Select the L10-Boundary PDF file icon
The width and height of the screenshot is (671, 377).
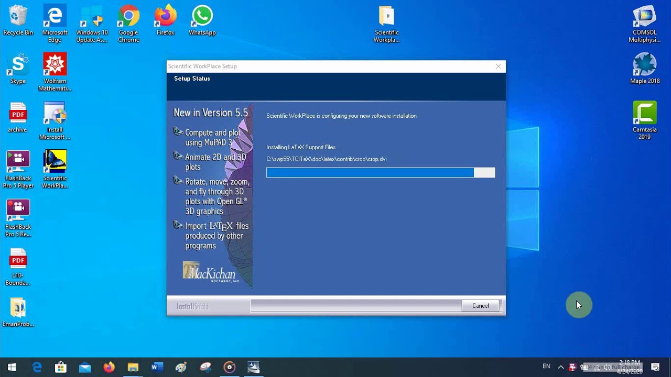pos(18,267)
